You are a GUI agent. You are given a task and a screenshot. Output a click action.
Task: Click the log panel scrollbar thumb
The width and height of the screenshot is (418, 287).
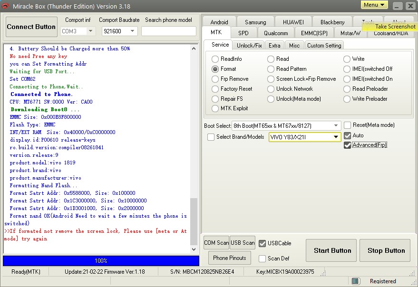coord(194,221)
